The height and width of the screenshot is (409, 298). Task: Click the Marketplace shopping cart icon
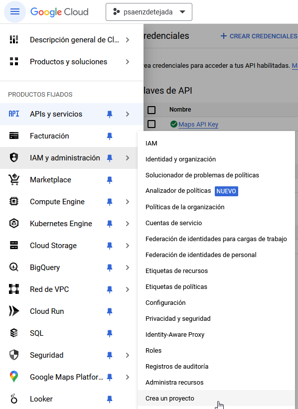[14, 179]
